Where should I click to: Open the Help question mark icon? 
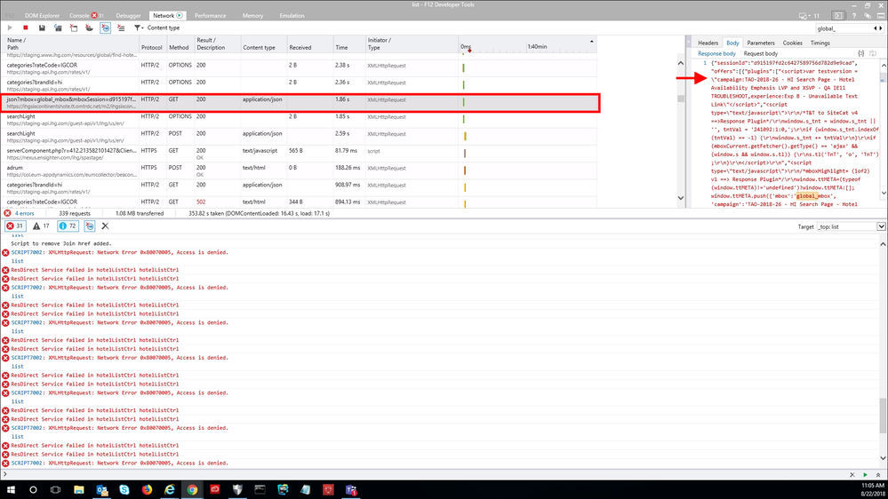pos(855,15)
